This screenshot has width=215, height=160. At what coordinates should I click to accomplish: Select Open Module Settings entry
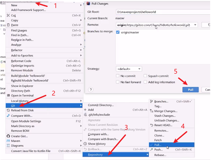point(44,121)
